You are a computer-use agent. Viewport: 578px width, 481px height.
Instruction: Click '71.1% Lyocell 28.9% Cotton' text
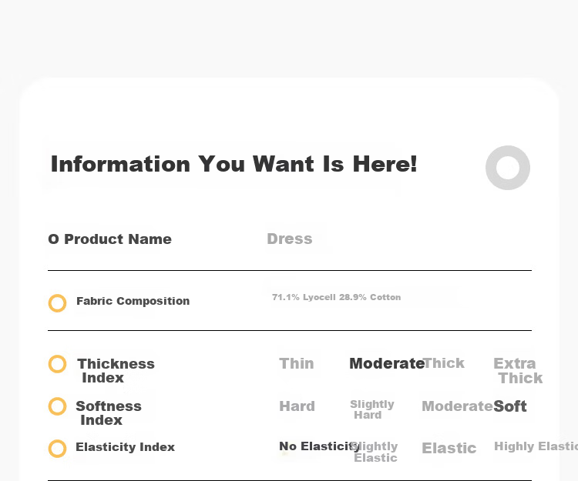(x=337, y=297)
